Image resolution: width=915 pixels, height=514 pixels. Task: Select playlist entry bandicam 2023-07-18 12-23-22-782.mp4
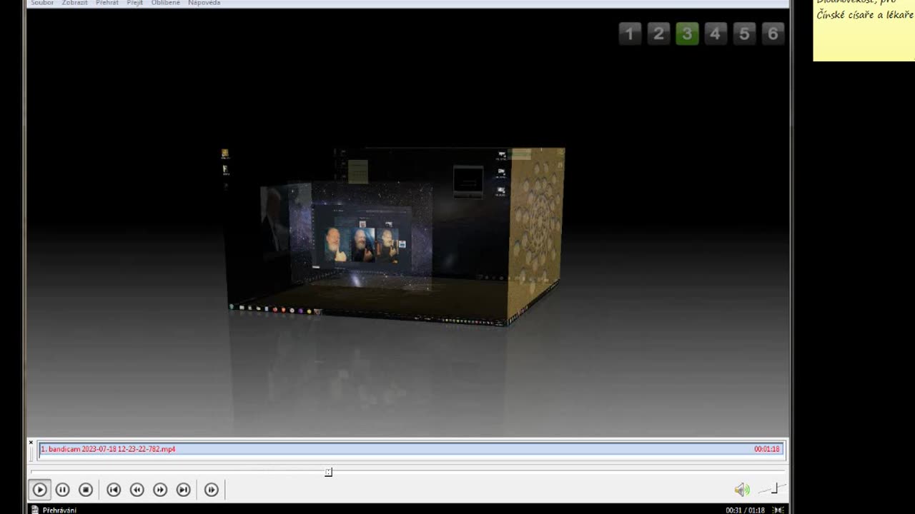(x=411, y=449)
